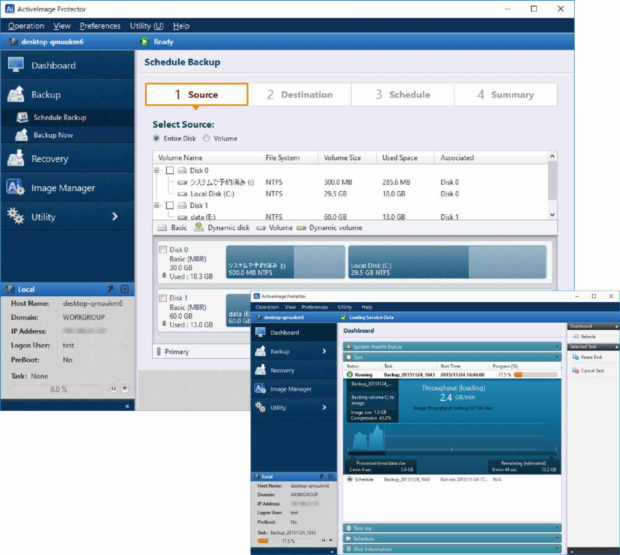
Task: Click the green Ready status icon
Action: coord(144,42)
